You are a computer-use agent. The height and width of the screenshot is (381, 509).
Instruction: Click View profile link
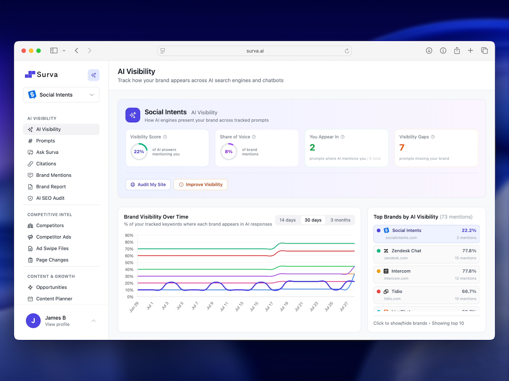57,324
